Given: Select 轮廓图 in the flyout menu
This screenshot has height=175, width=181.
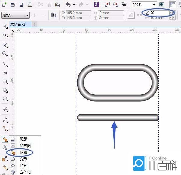Looking at the screenshot, I should [x=25, y=146].
